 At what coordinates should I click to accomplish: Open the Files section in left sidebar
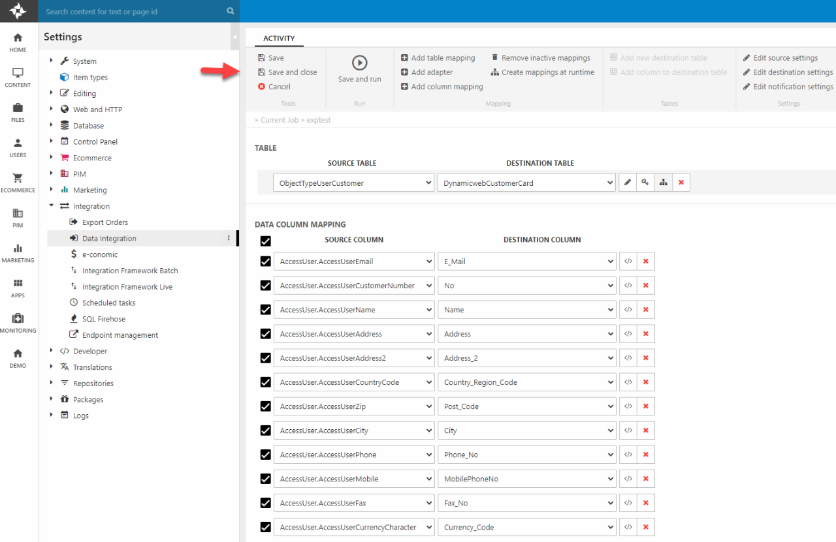point(18,112)
